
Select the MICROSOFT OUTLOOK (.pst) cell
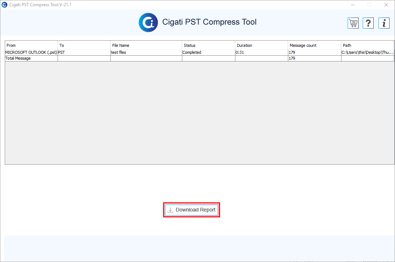point(31,52)
